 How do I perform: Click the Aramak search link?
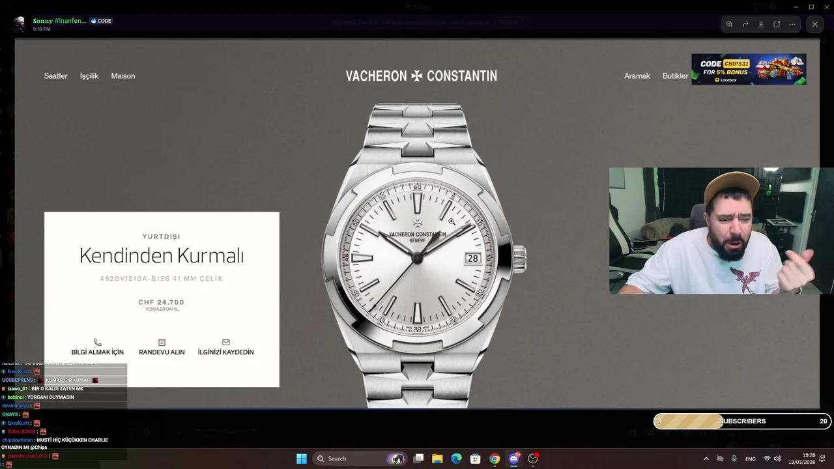pos(637,76)
